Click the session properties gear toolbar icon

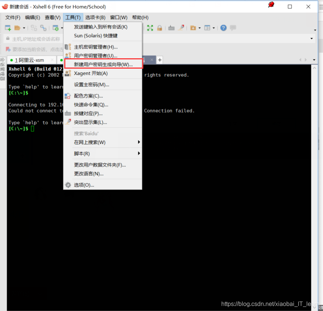[56, 28]
